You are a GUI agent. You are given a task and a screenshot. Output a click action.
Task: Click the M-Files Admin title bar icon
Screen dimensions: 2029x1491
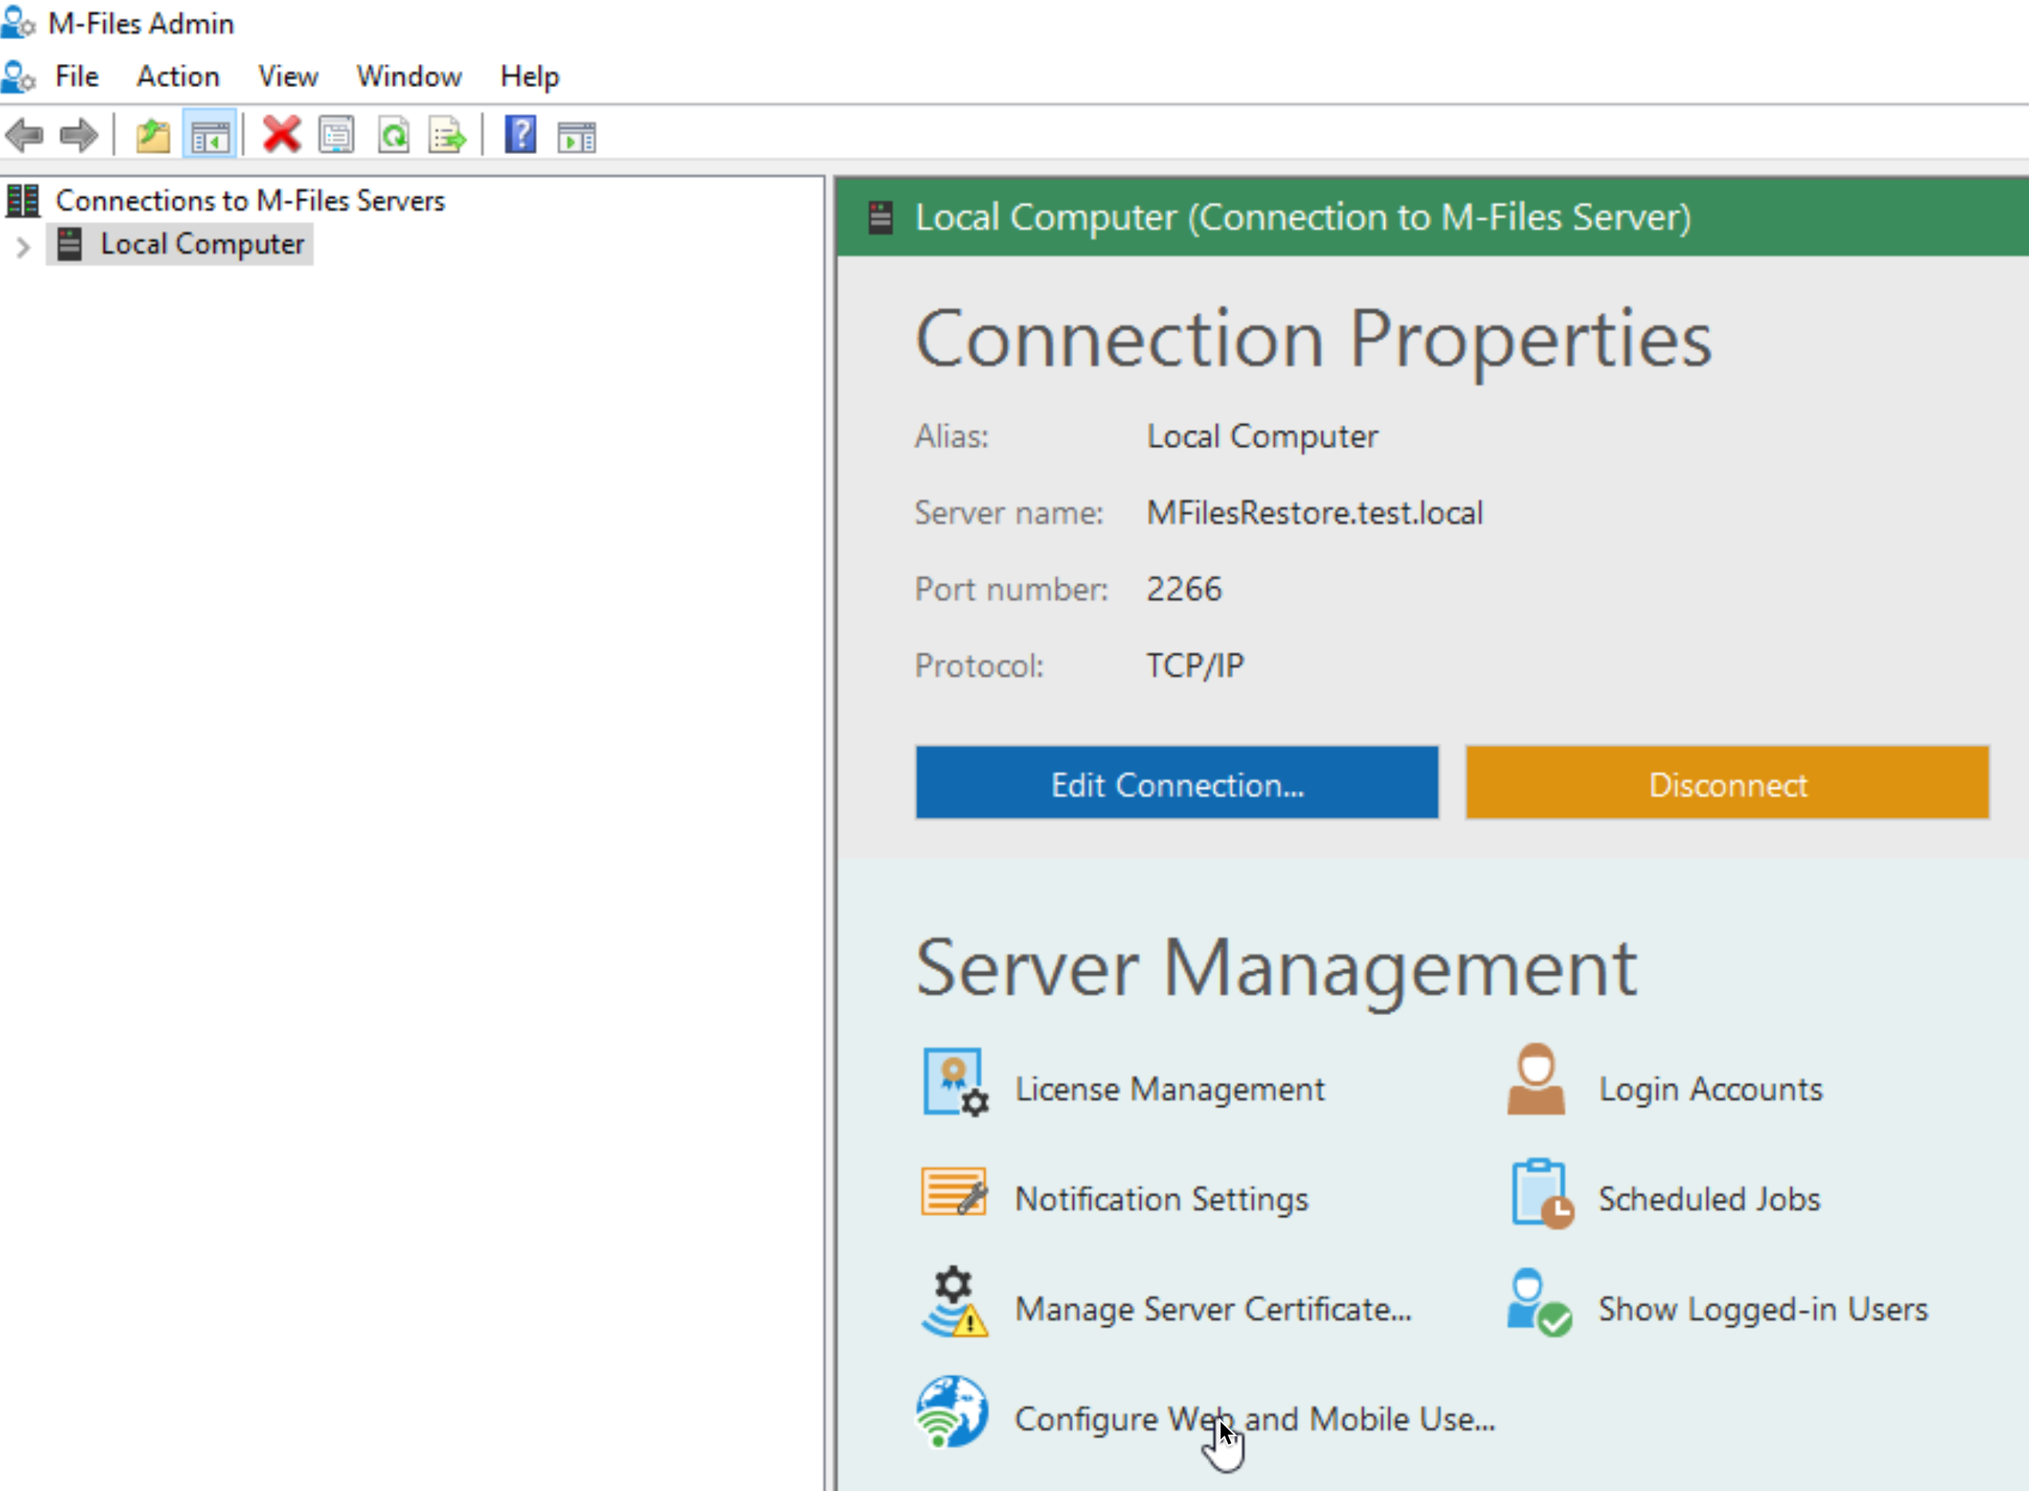click(x=18, y=22)
